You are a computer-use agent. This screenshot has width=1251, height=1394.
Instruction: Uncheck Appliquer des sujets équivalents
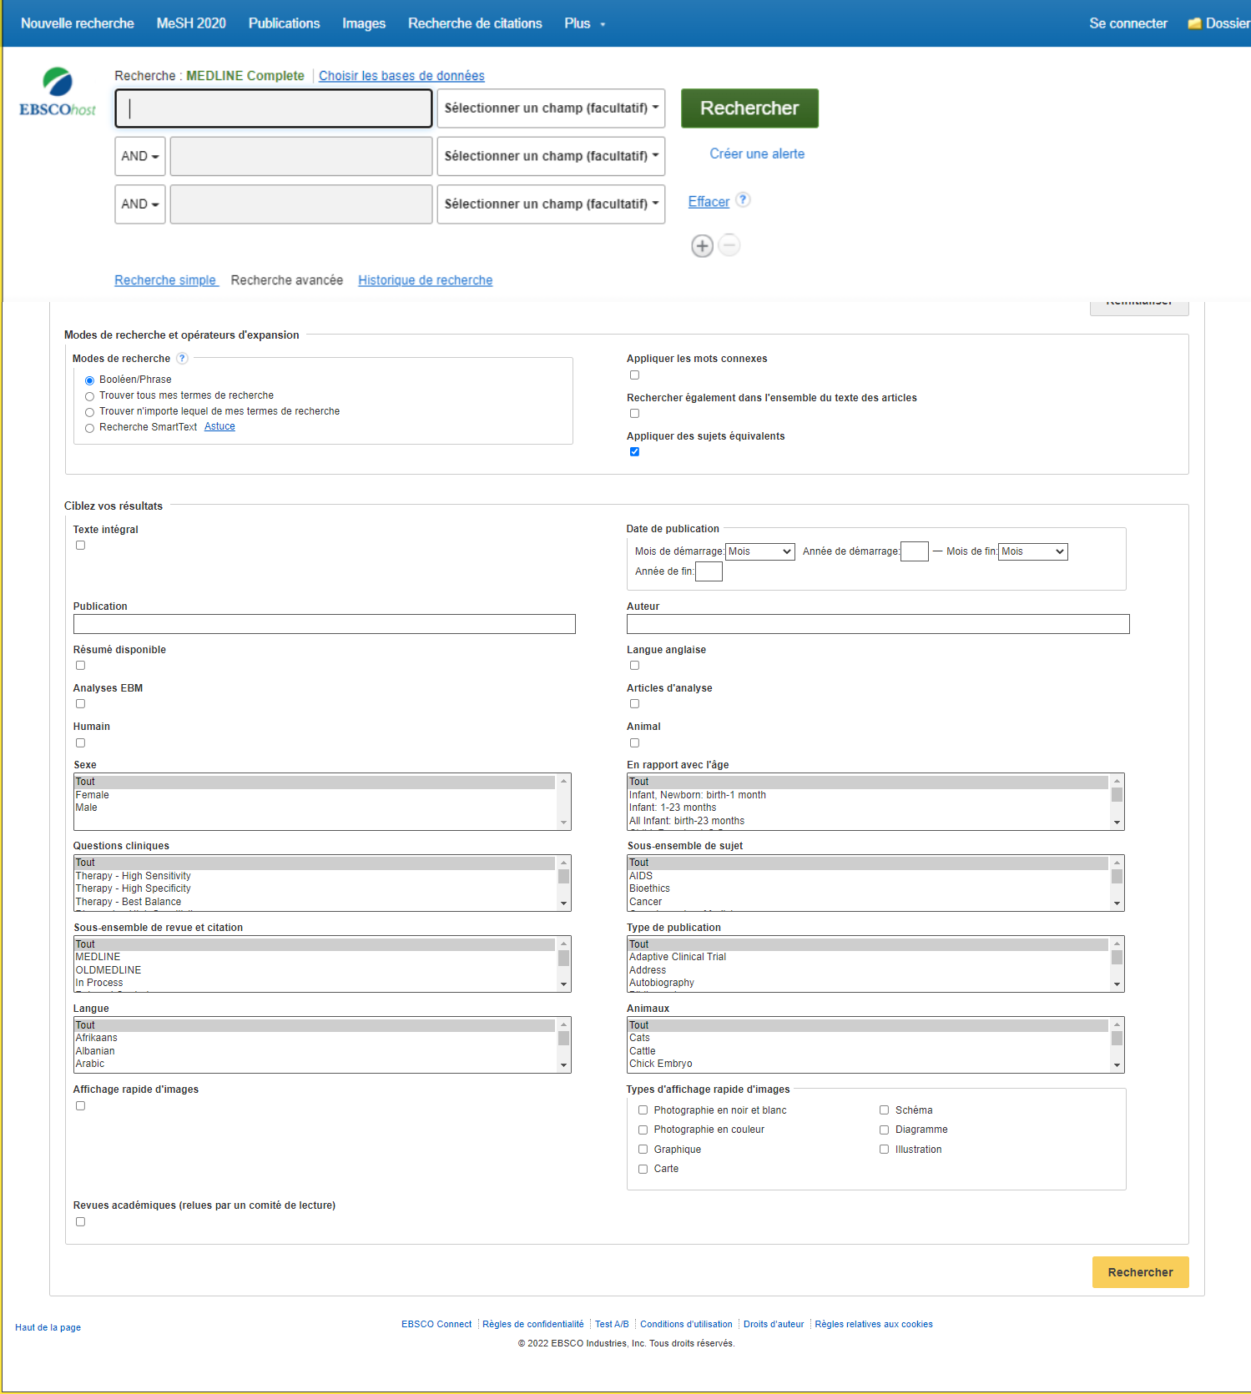pyautogui.click(x=634, y=452)
